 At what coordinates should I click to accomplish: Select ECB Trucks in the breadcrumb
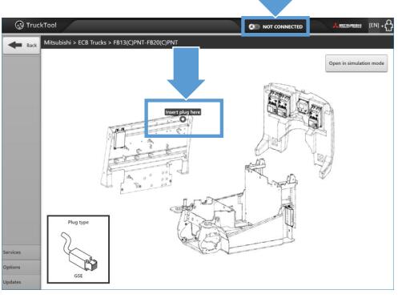(x=92, y=42)
